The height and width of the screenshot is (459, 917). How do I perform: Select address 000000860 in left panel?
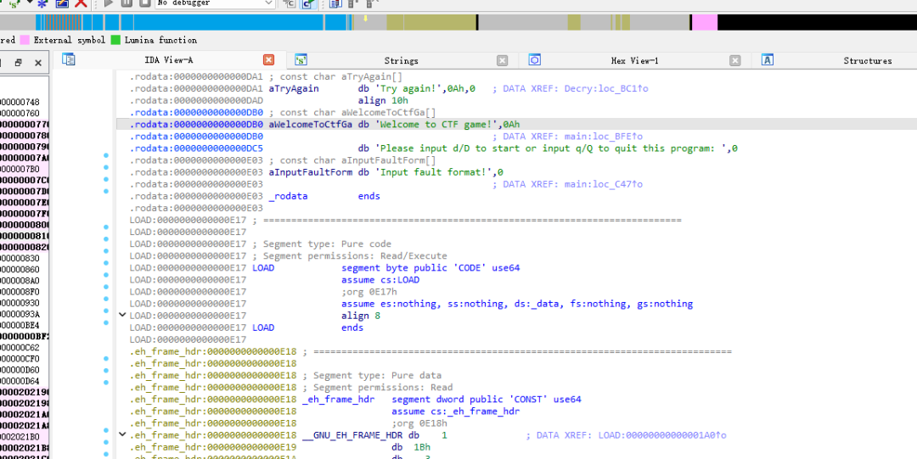[x=20, y=269]
